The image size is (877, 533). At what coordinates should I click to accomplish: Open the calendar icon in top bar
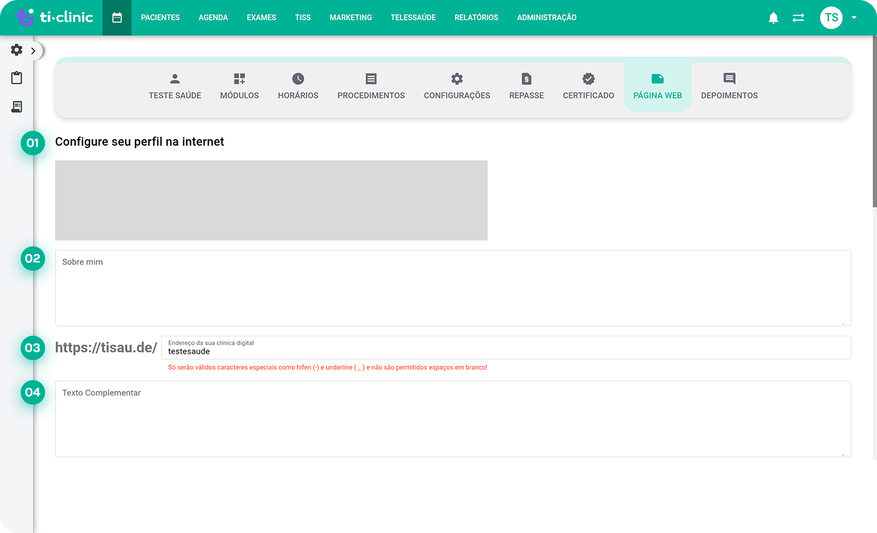(117, 18)
